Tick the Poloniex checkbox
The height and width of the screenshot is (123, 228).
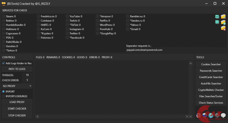(x=39, y=38)
